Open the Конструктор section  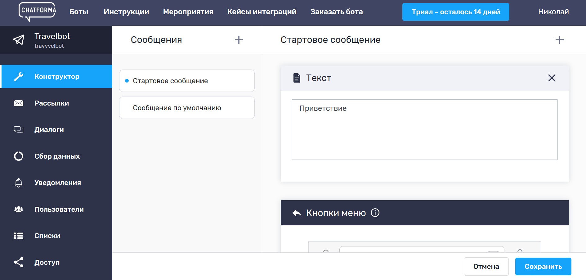point(57,76)
